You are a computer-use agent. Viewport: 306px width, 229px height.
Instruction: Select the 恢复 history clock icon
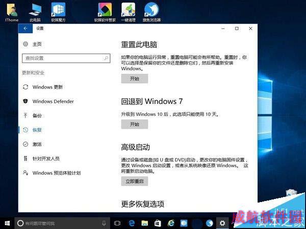point(25,130)
